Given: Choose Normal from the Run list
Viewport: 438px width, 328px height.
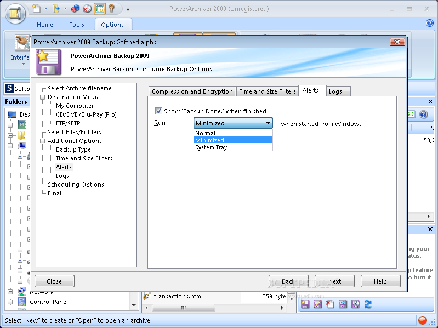Looking at the screenshot, I should click(x=233, y=133).
